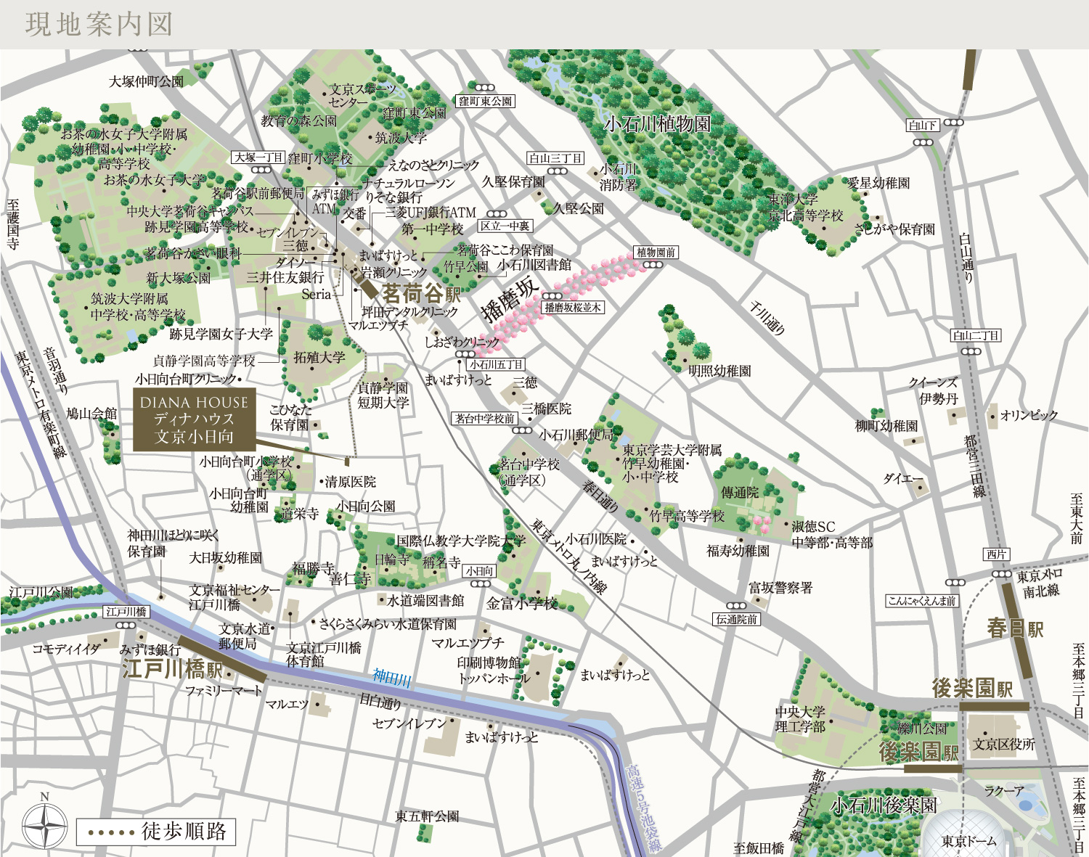Click the blue 神田川 river label

click(x=392, y=678)
